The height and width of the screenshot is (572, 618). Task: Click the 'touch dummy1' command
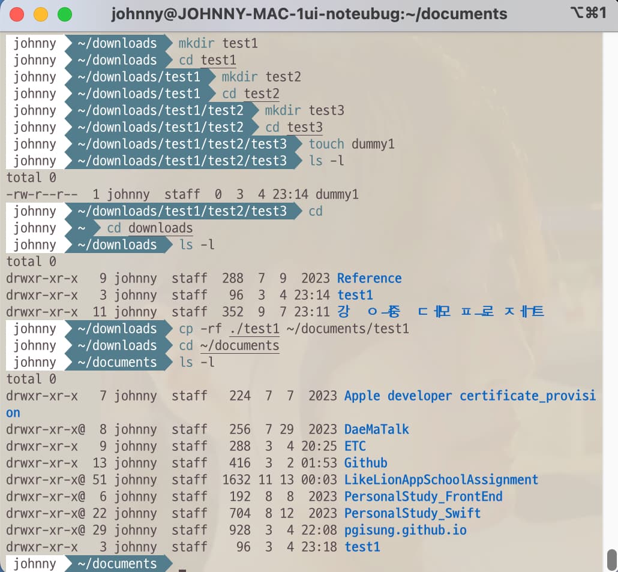351,144
